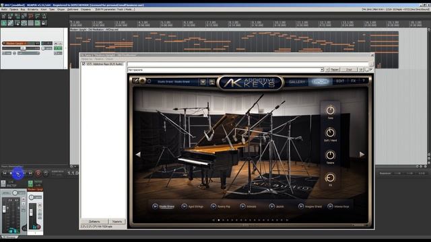Toggle the padlock locking icon in toolbar
This screenshot has height=242, width=431.
44,23
